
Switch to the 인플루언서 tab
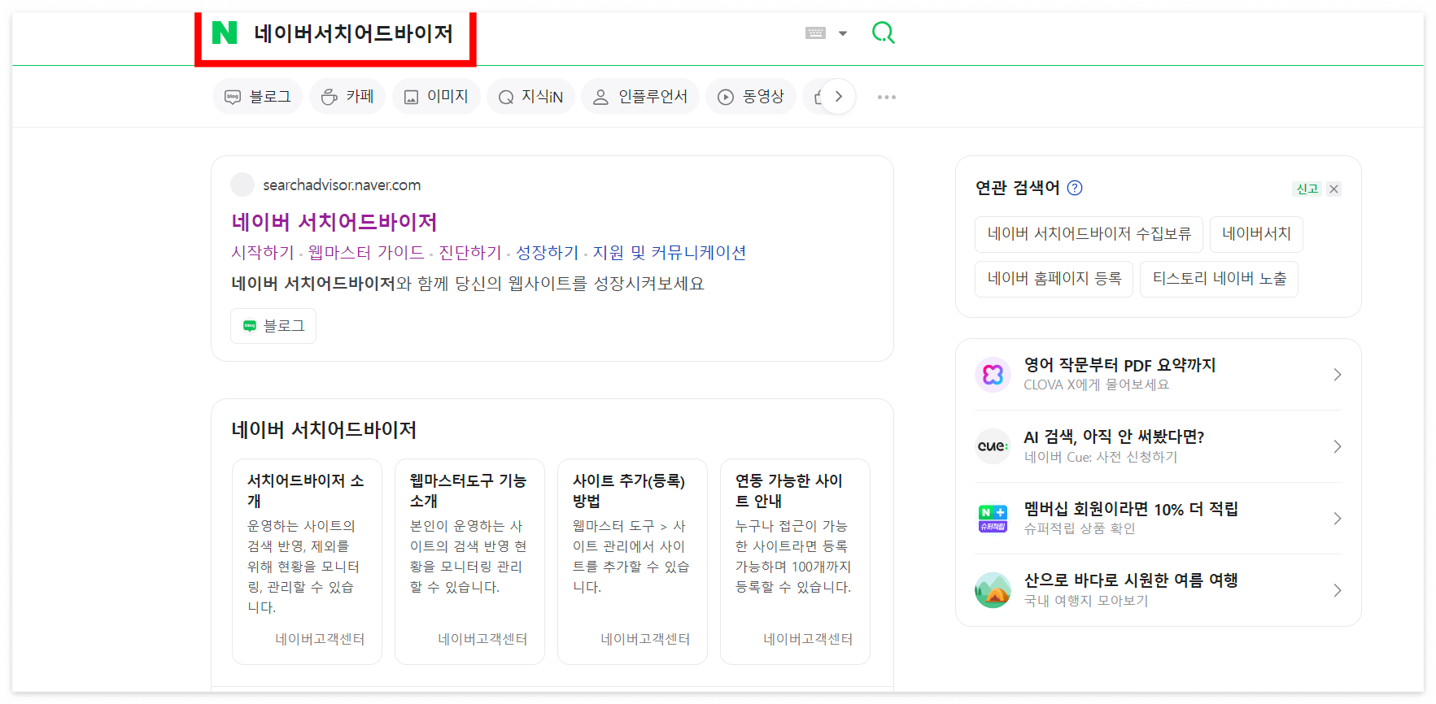639,97
